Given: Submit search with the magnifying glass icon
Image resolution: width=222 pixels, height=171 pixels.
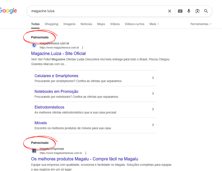Looking at the screenshot, I should tap(206, 11).
